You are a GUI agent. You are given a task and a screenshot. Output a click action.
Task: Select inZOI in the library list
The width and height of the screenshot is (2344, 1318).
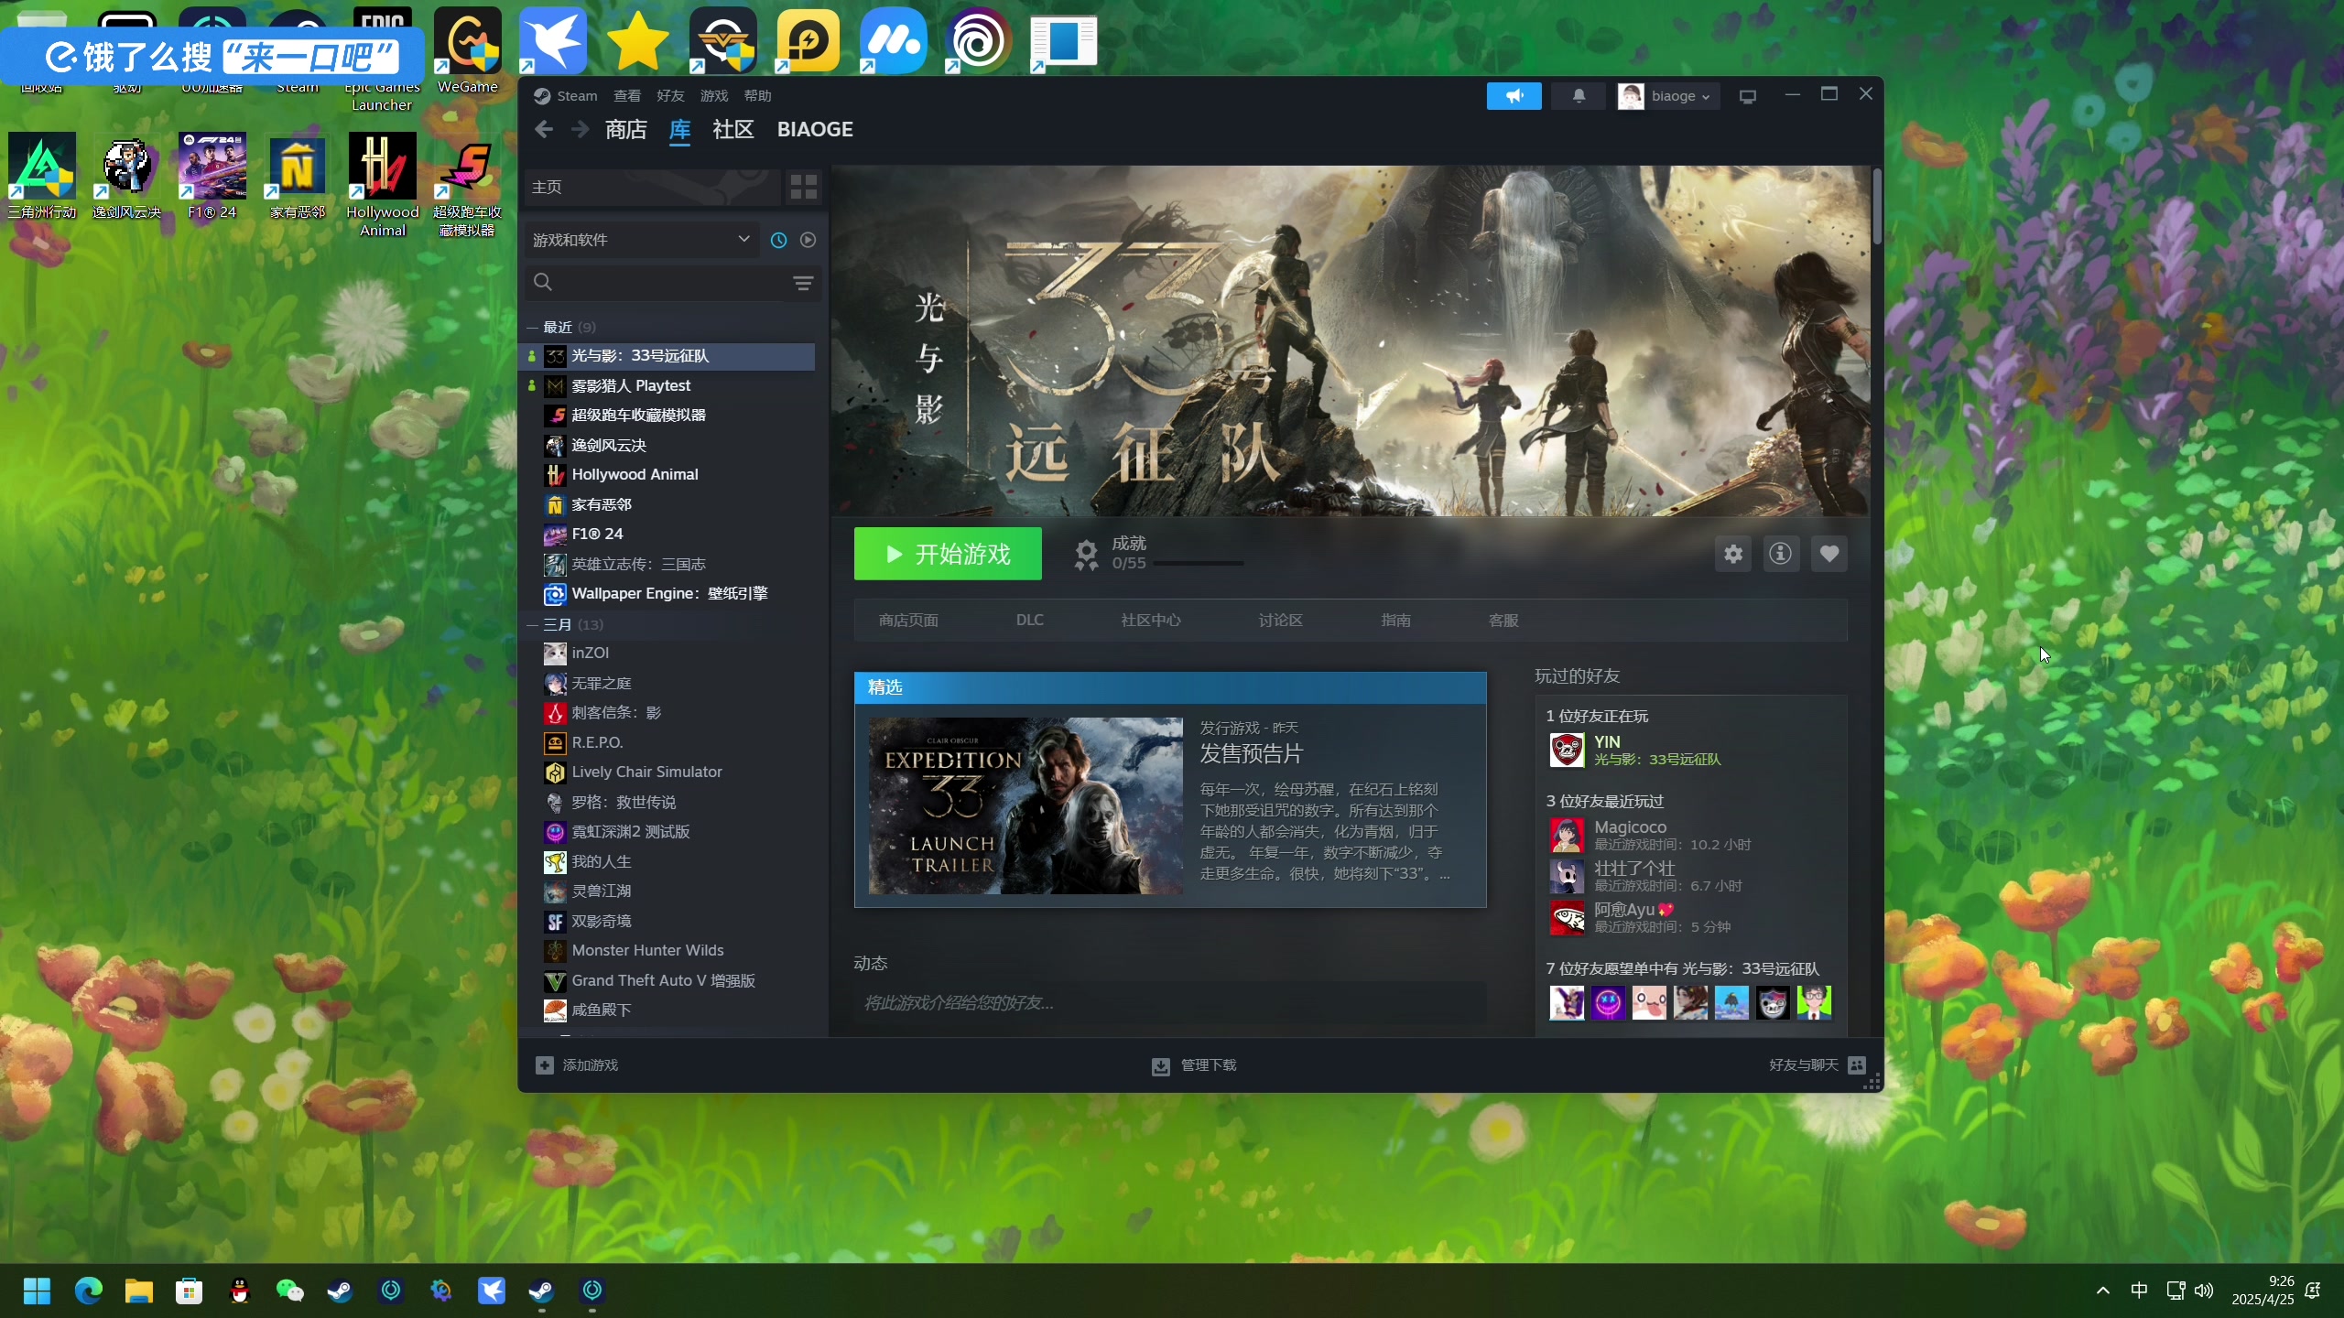[x=668, y=654]
